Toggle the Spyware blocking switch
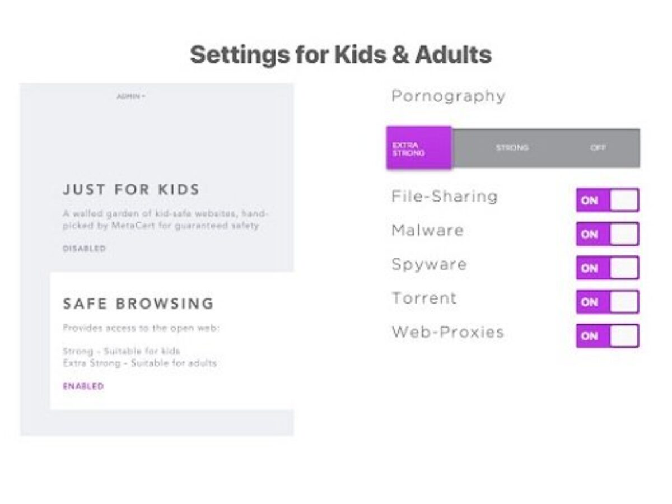The height and width of the screenshot is (504, 672). (x=607, y=268)
